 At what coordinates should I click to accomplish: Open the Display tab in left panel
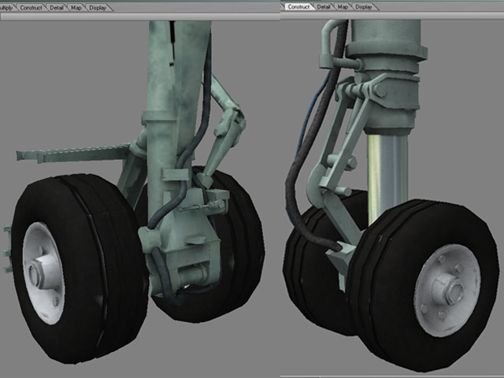[98, 7]
